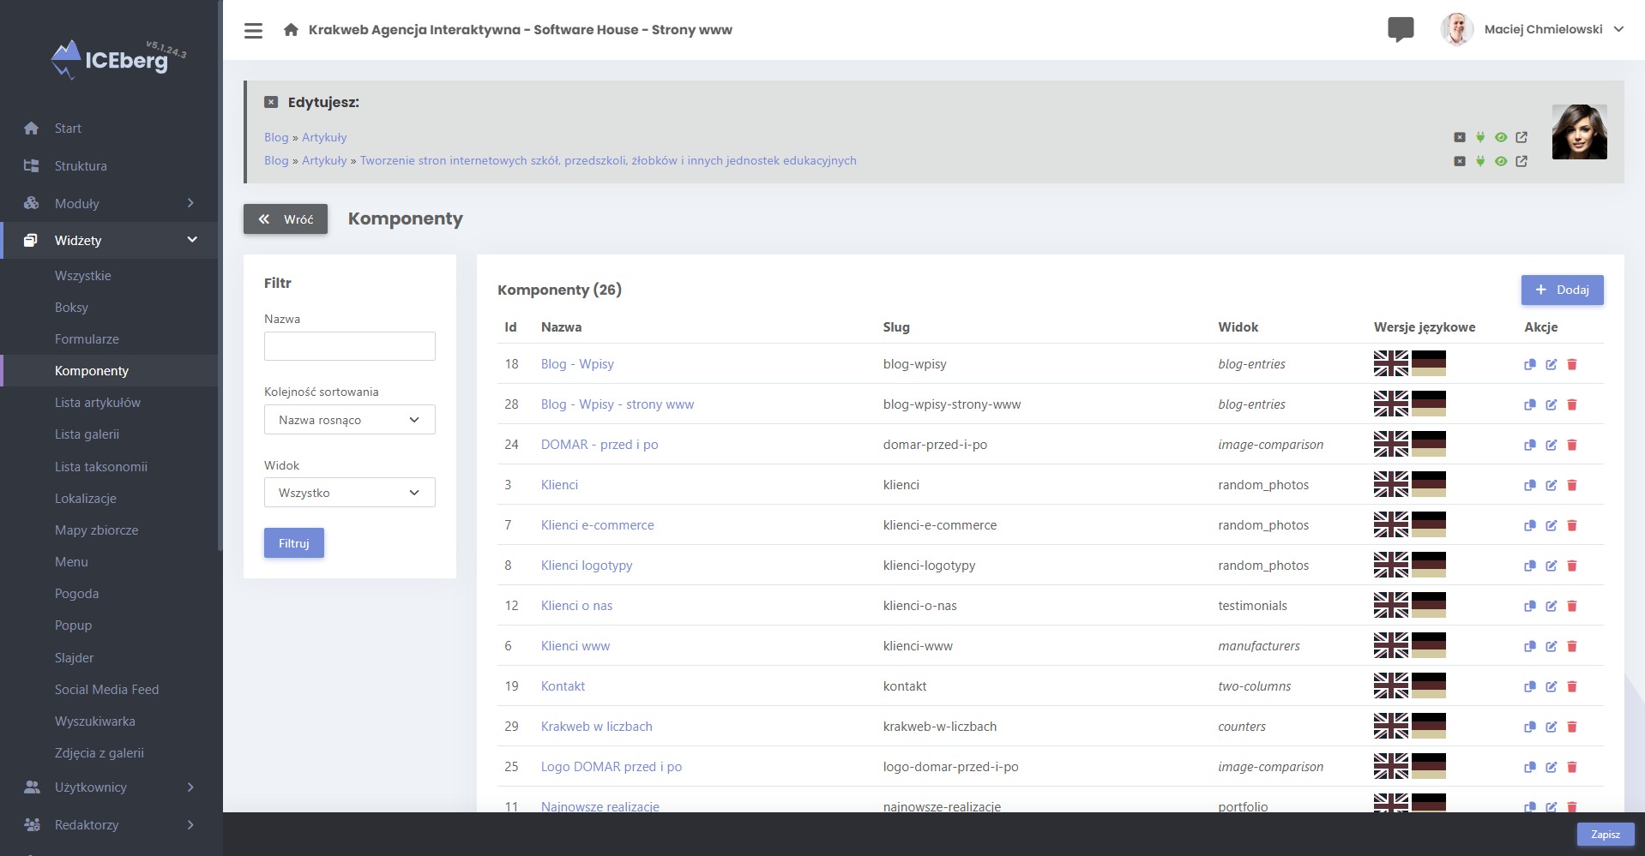Expand the Moduły sidebar submenu

click(190, 203)
